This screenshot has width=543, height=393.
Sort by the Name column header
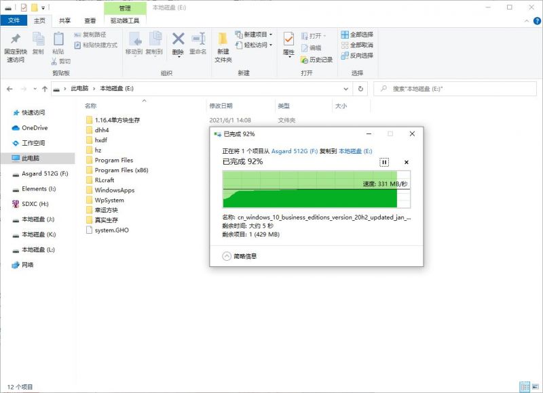[x=145, y=106]
